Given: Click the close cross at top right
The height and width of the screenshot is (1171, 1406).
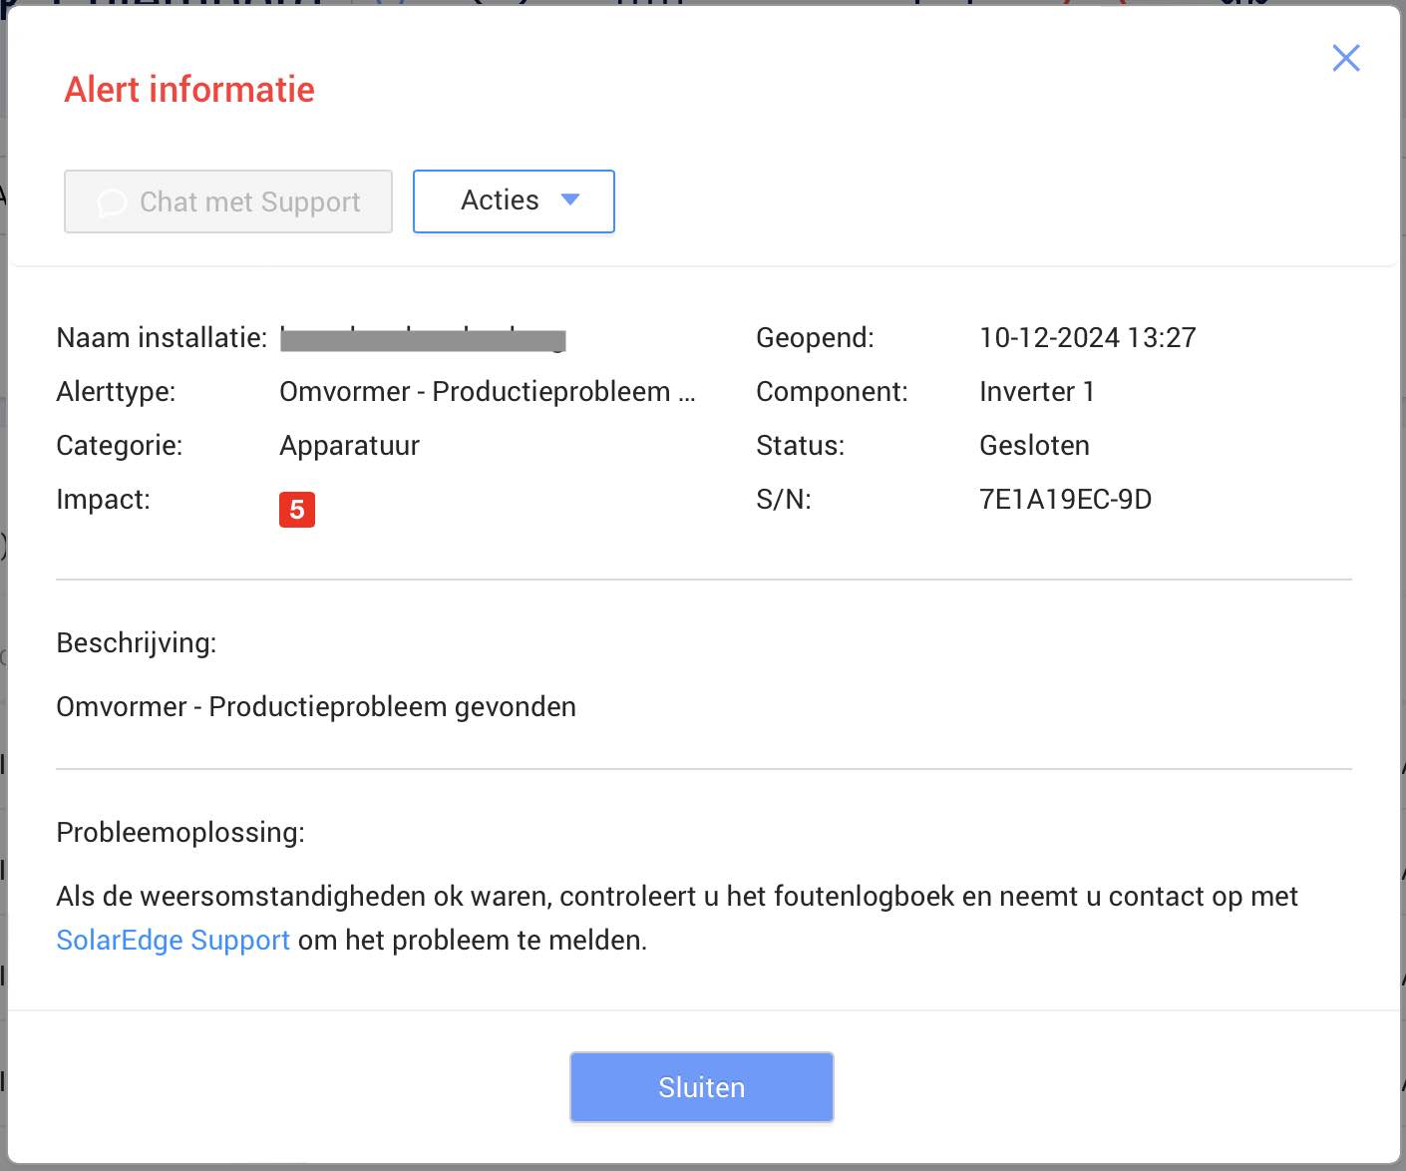Looking at the screenshot, I should pyautogui.click(x=1345, y=58).
